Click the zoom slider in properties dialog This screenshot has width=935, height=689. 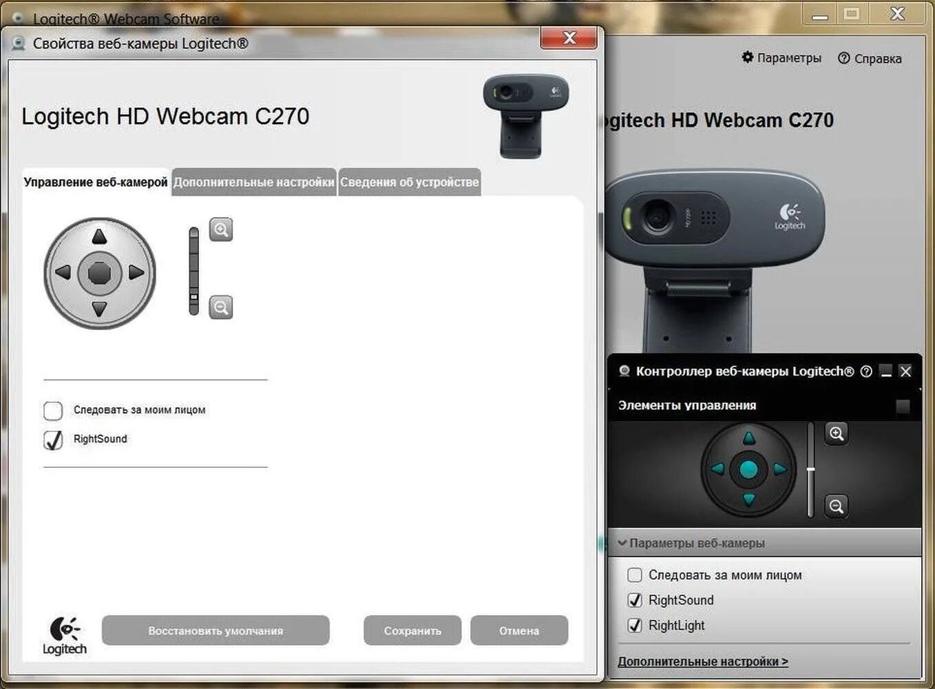point(194,271)
